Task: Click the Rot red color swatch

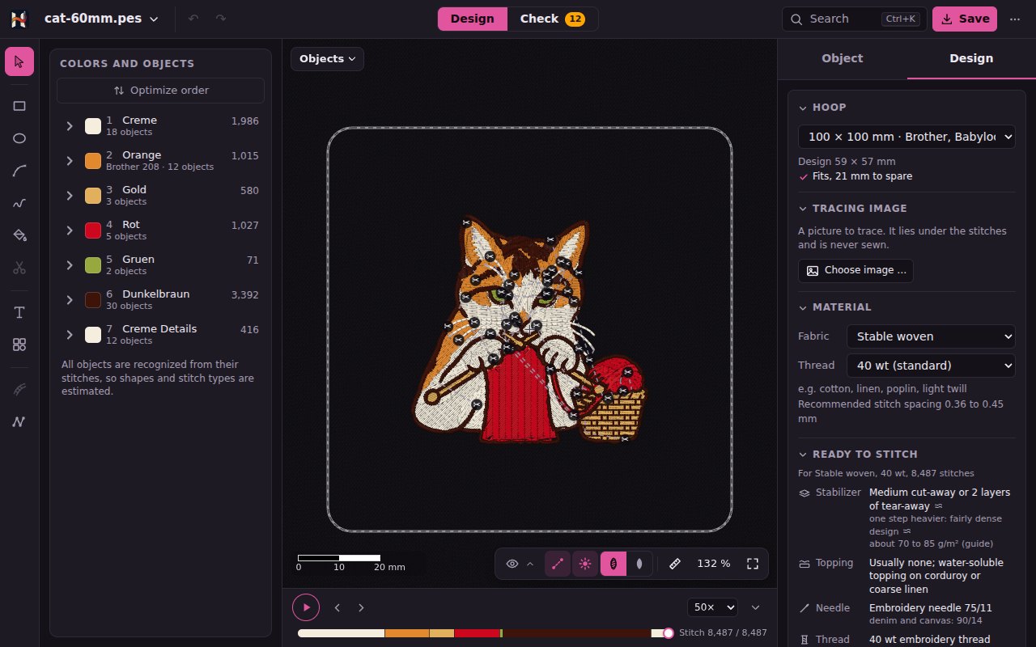Action: click(93, 230)
